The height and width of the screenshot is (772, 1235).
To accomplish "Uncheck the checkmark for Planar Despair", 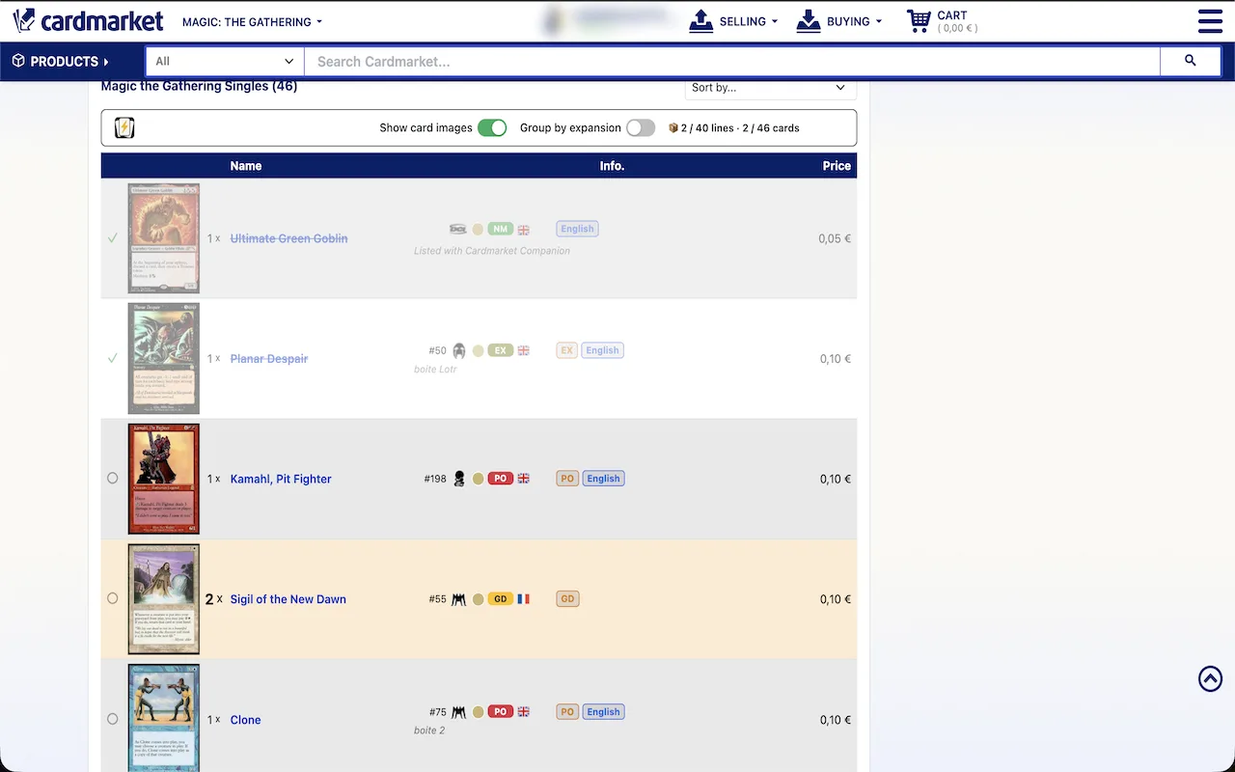I will point(113,358).
